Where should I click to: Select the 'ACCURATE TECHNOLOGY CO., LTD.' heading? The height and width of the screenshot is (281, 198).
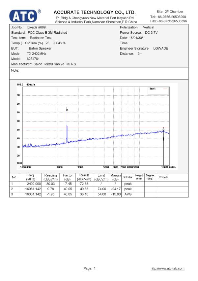point(95,12)
